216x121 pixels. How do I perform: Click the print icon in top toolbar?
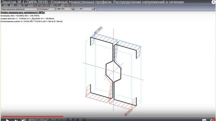click(9, 5)
